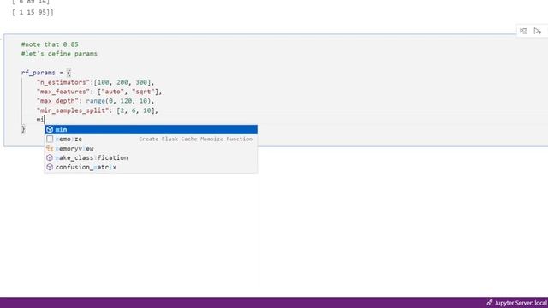Click the "sqrt" string value
The height and width of the screenshot is (308, 548).
(143, 92)
